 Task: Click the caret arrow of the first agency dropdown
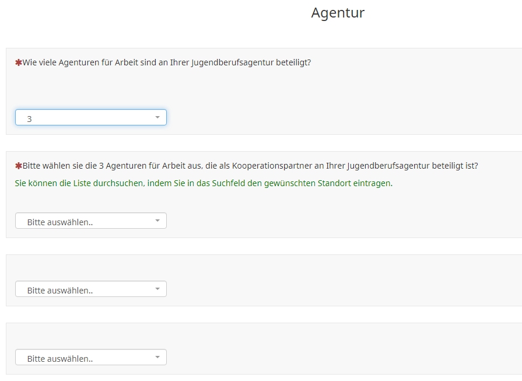[x=157, y=221]
